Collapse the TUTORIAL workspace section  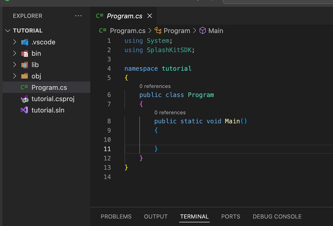pos(7,31)
